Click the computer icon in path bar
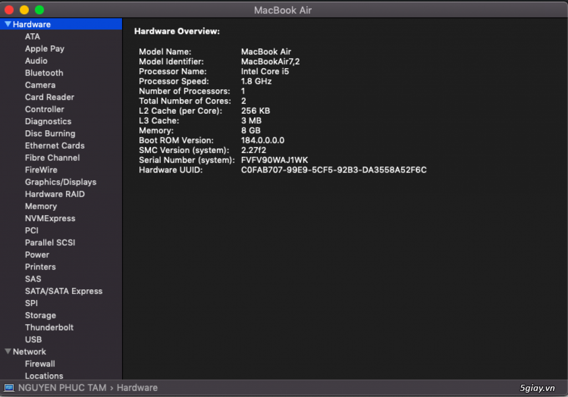Screen dimensions: 568x397 point(9,388)
